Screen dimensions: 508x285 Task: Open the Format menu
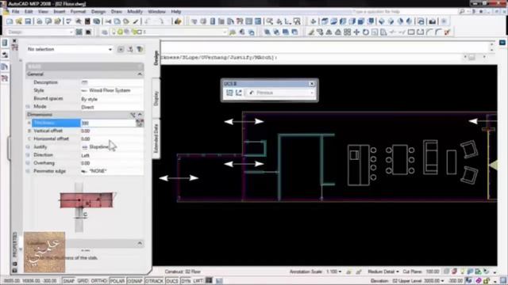(x=78, y=12)
